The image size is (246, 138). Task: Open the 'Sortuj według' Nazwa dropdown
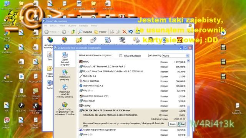[176, 56]
